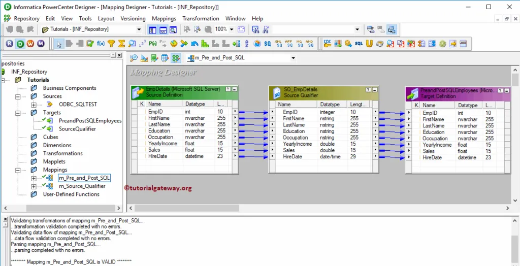
Task: Expand the ODBC_SQLTEST source node
Action: pos(34,105)
